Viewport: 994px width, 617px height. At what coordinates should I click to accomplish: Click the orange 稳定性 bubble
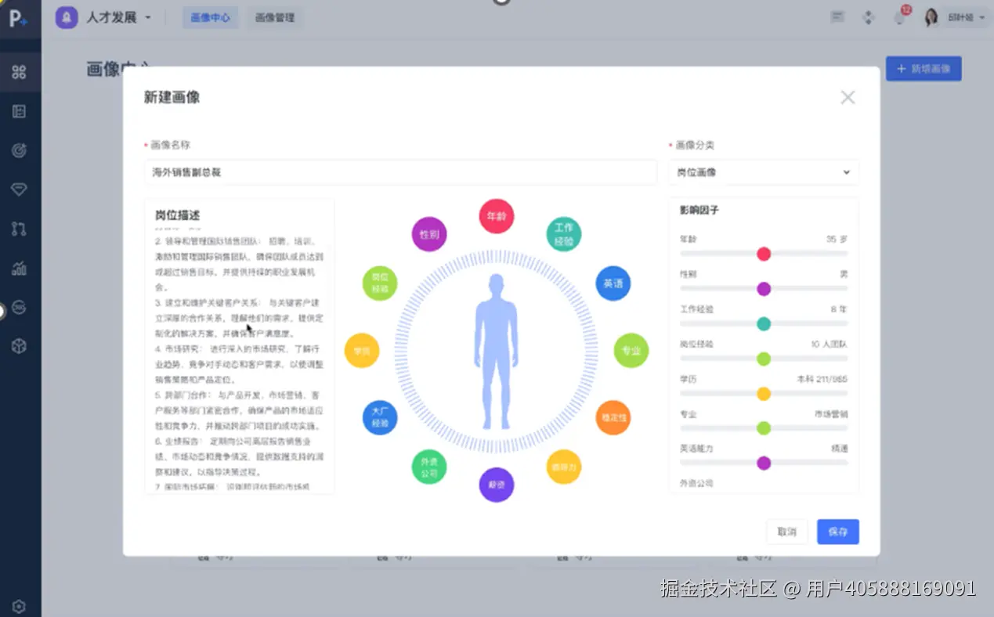click(x=613, y=418)
